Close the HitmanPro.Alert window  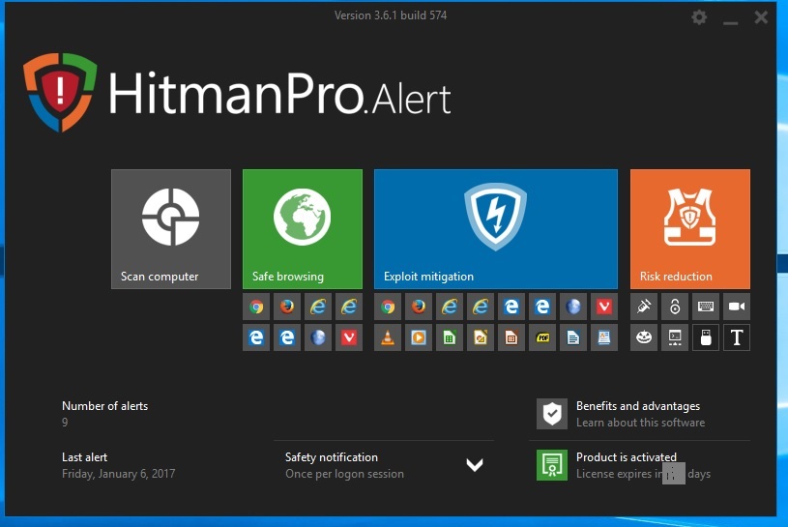click(761, 17)
